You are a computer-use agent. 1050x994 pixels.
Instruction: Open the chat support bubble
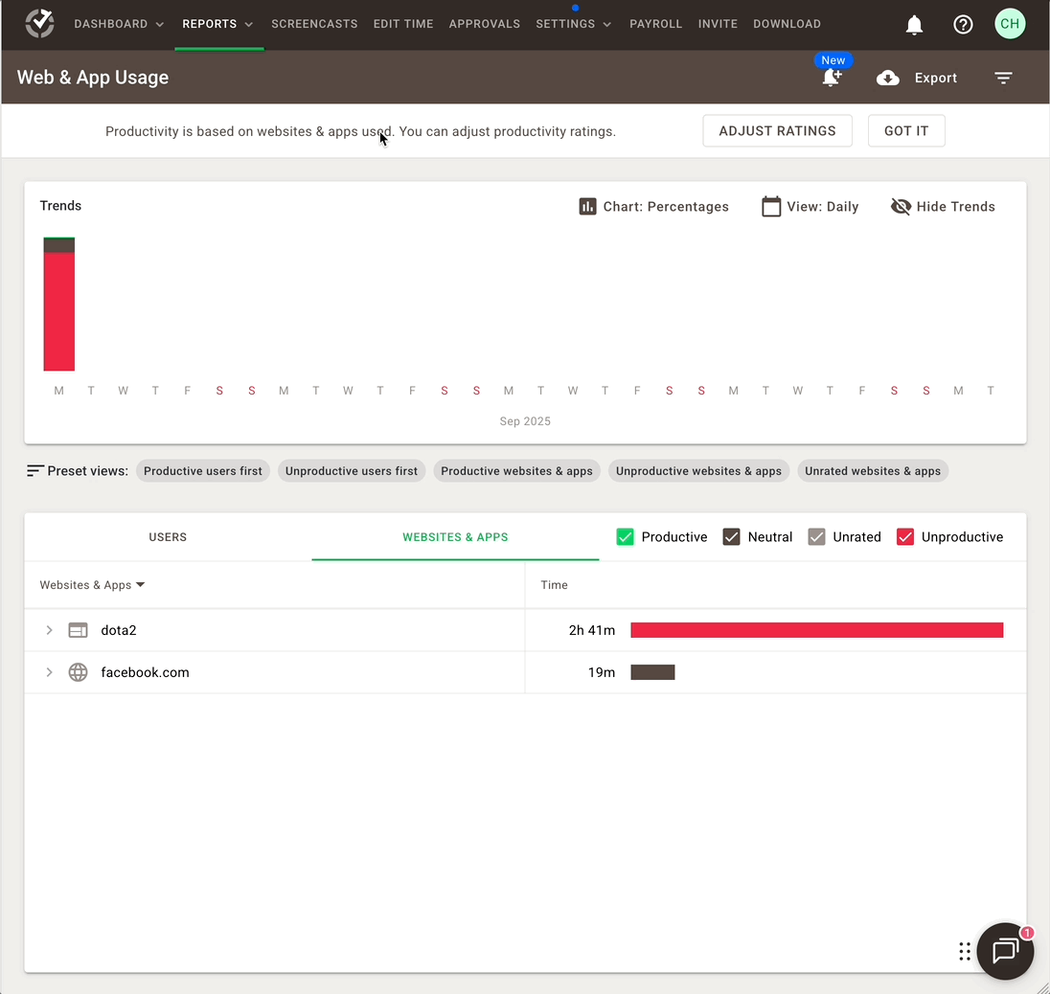tap(1005, 951)
